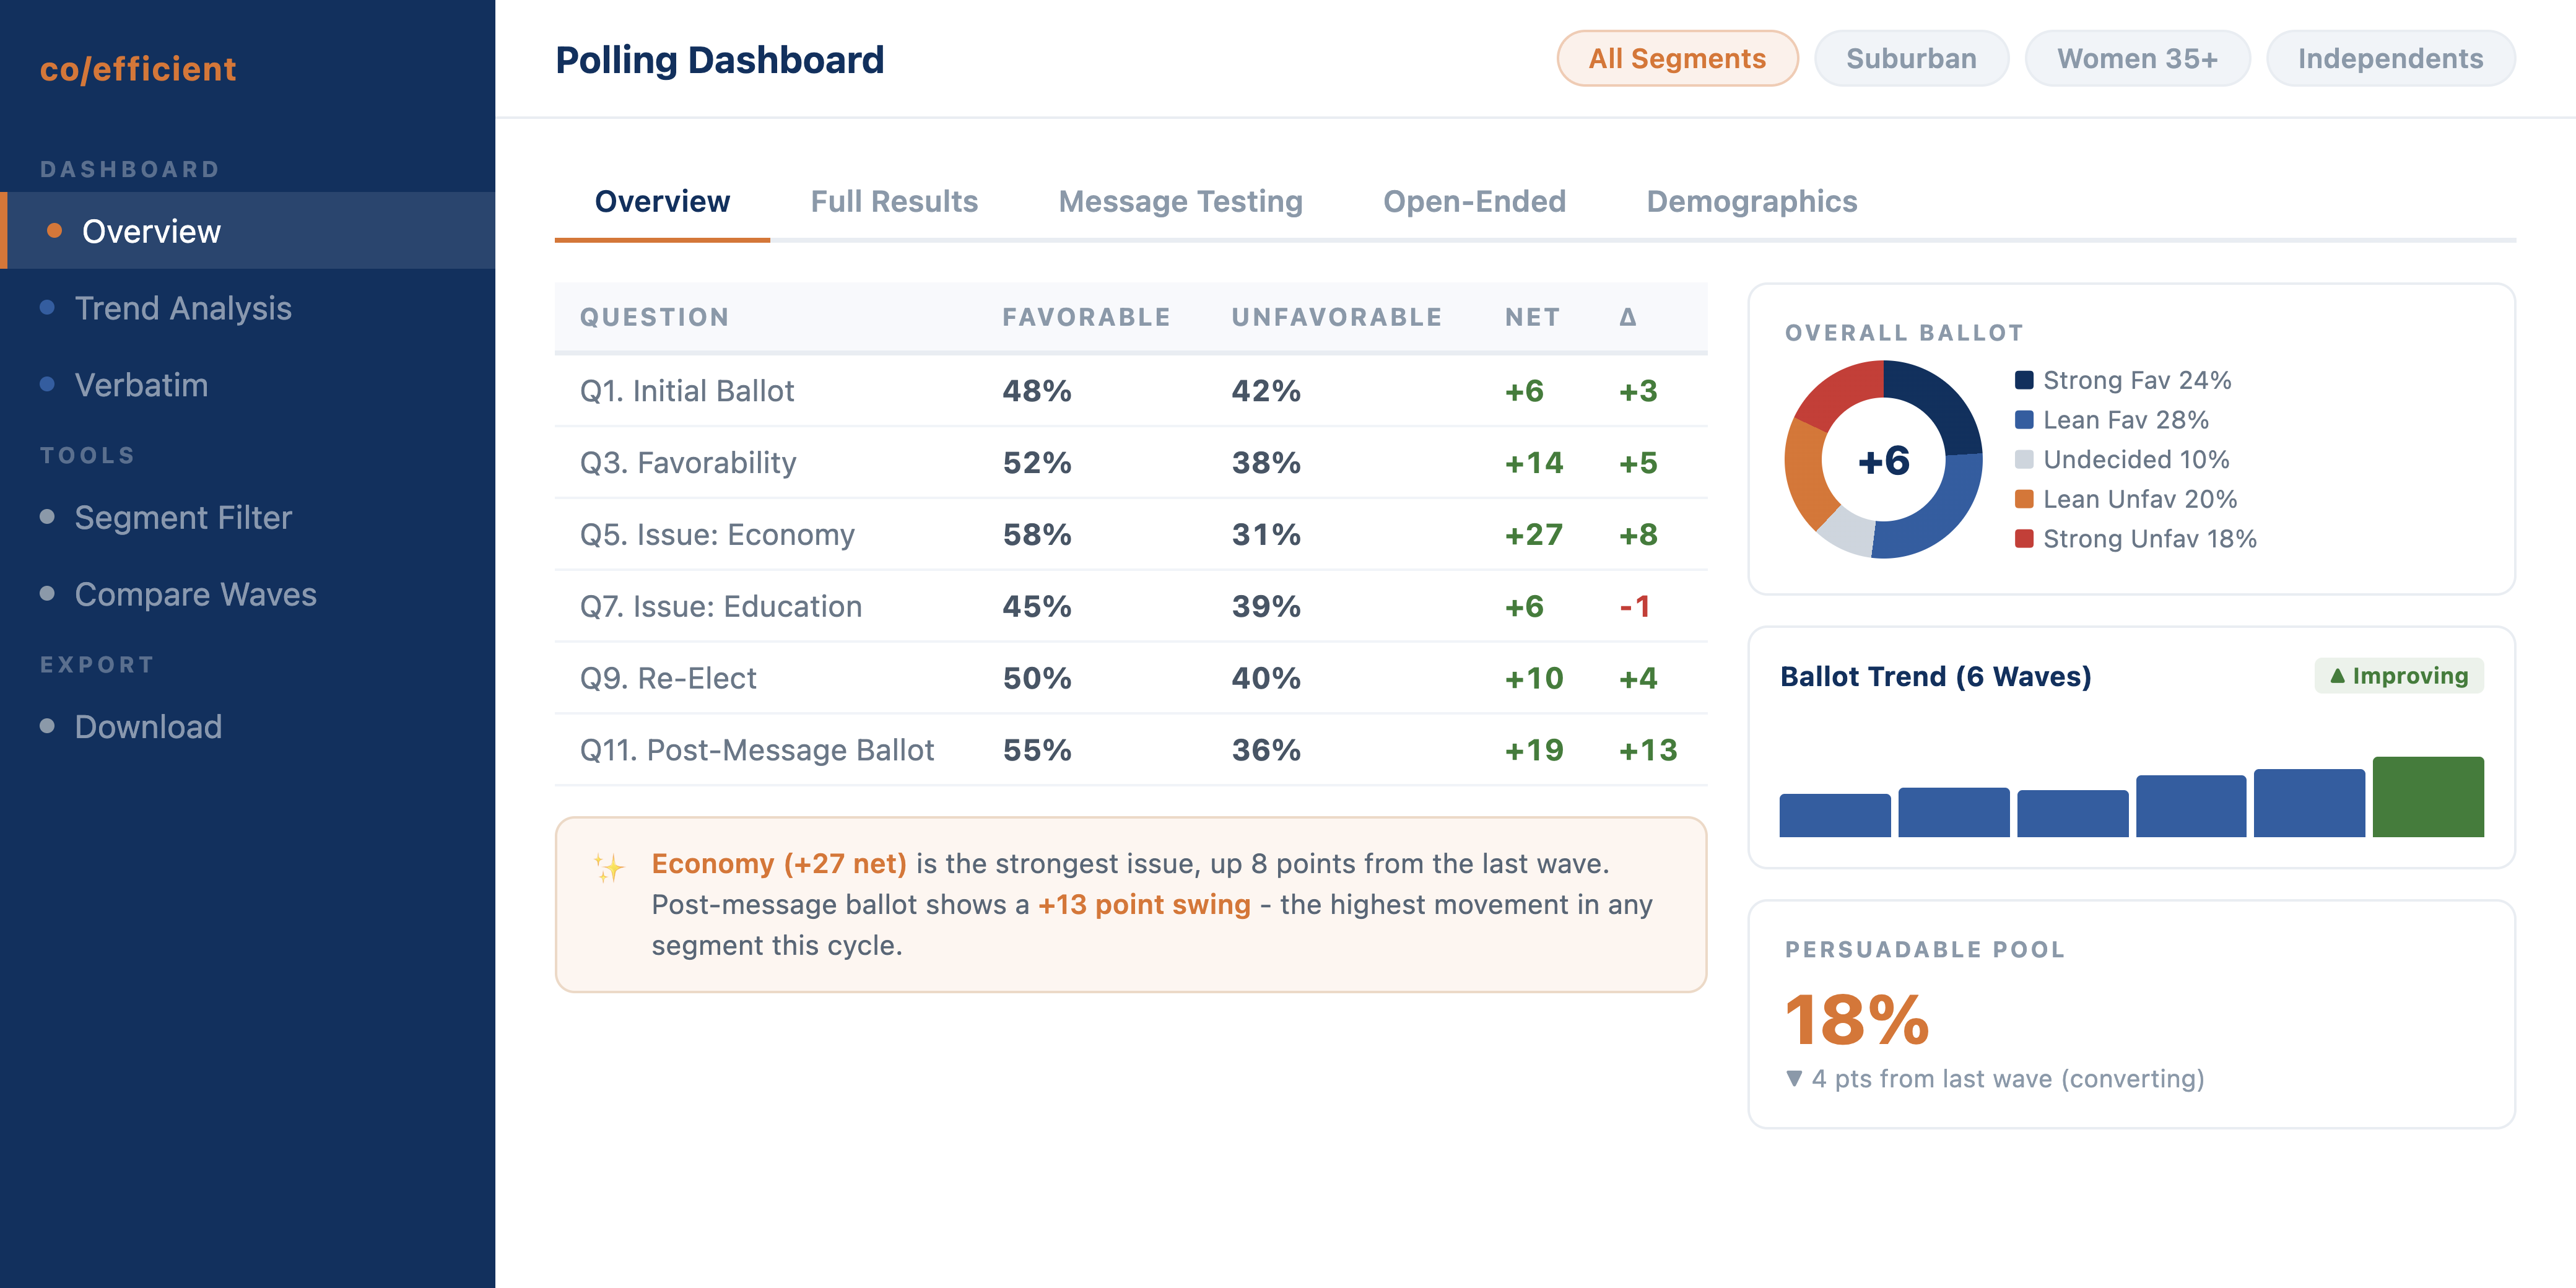This screenshot has width=2576, height=1288.
Task: Click the Improving trend indicator badge
Action: (x=2400, y=676)
